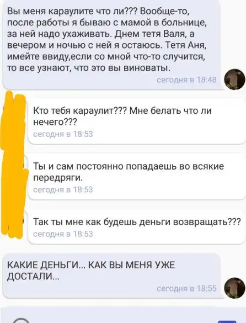Open sender avatar beside the 18:55 message
This screenshot has width=246, height=323.
pyautogui.click(x=234, y=288)
